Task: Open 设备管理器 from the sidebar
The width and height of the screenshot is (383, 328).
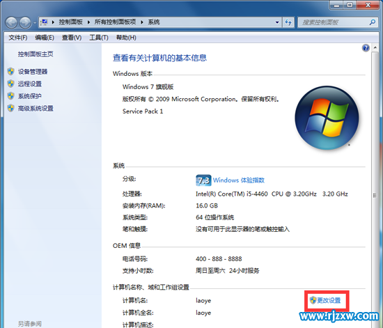Action: tap(33, 72)
